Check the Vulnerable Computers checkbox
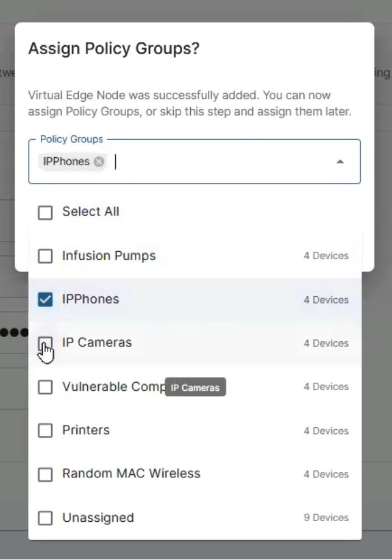This screenshot has width=392, height=559. (x=45, y=386)
